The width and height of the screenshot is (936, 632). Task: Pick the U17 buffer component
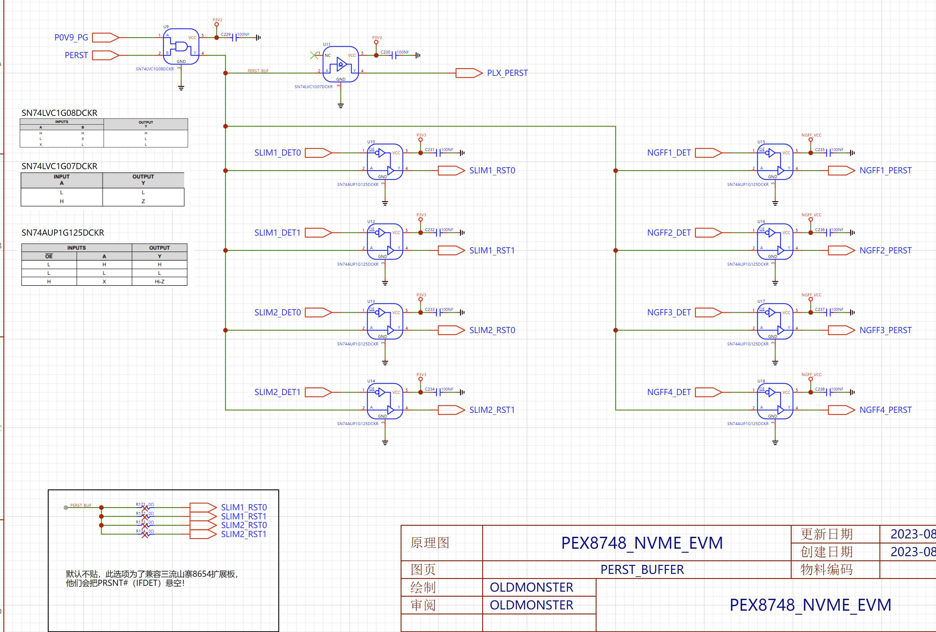775,321
